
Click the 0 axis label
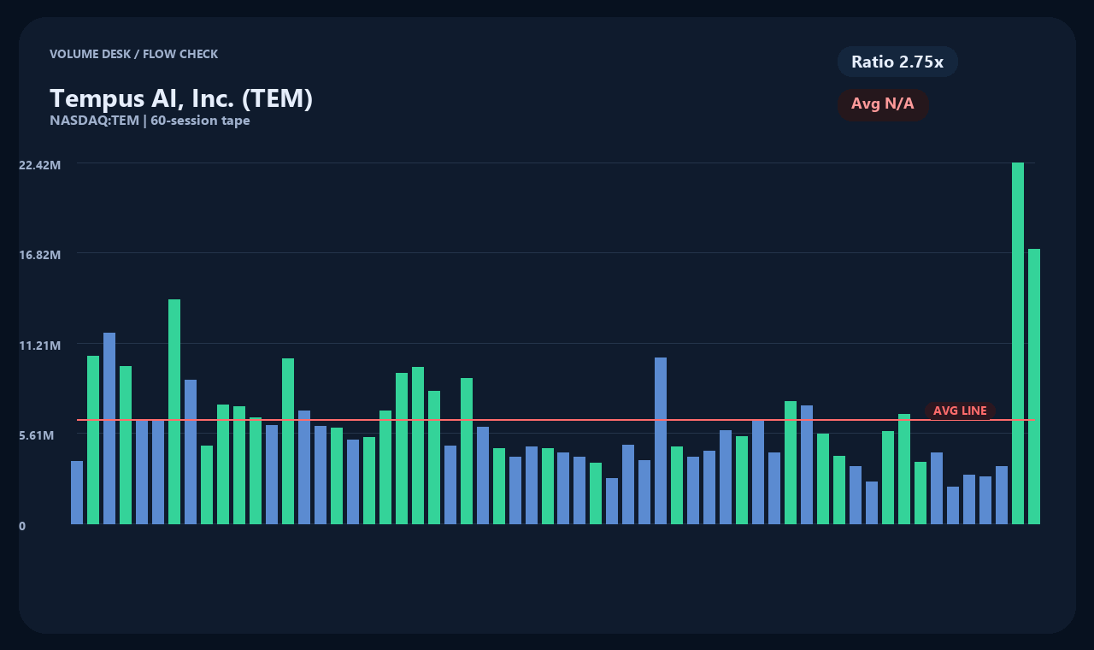tap(22, 526)
